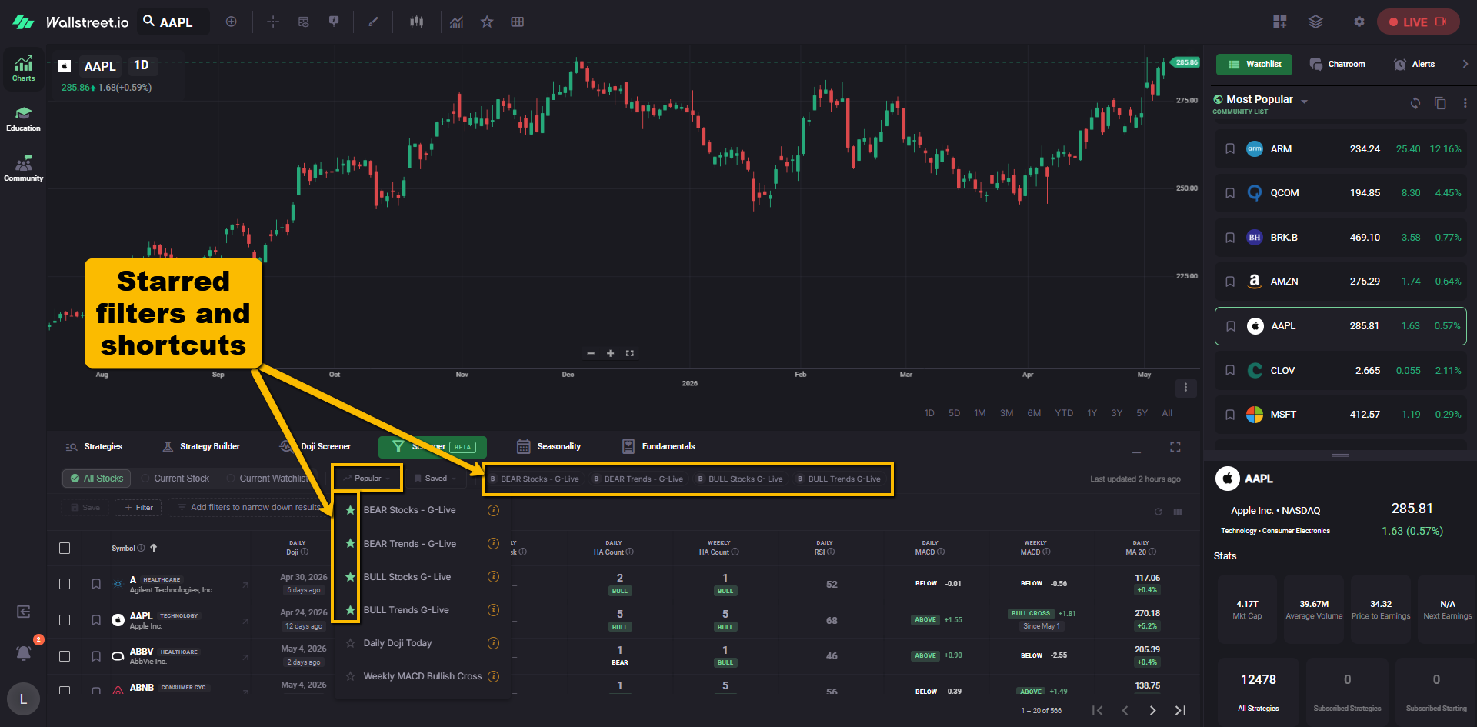This screenshot has height=727, width=1477.
Task: Click the refresh icon in Most Popular list
Action: (1415, 103)
